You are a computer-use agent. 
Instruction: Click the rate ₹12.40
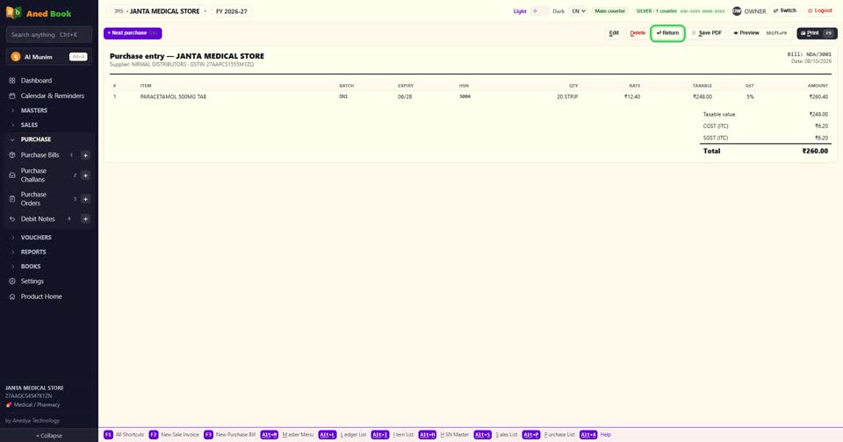point(631,96)
